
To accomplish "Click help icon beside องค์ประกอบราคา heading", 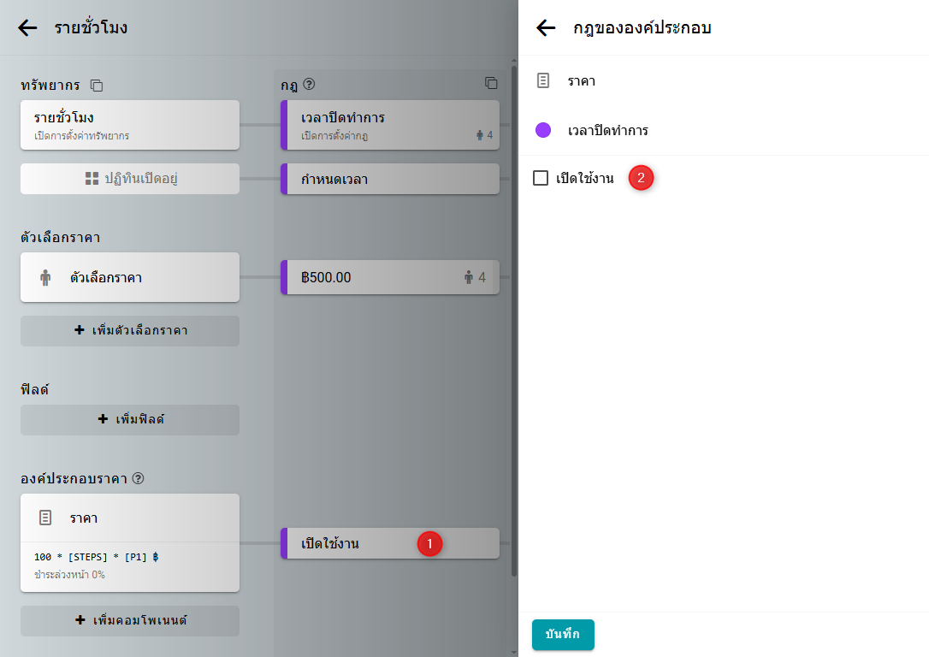I will [x=139, y=478].
